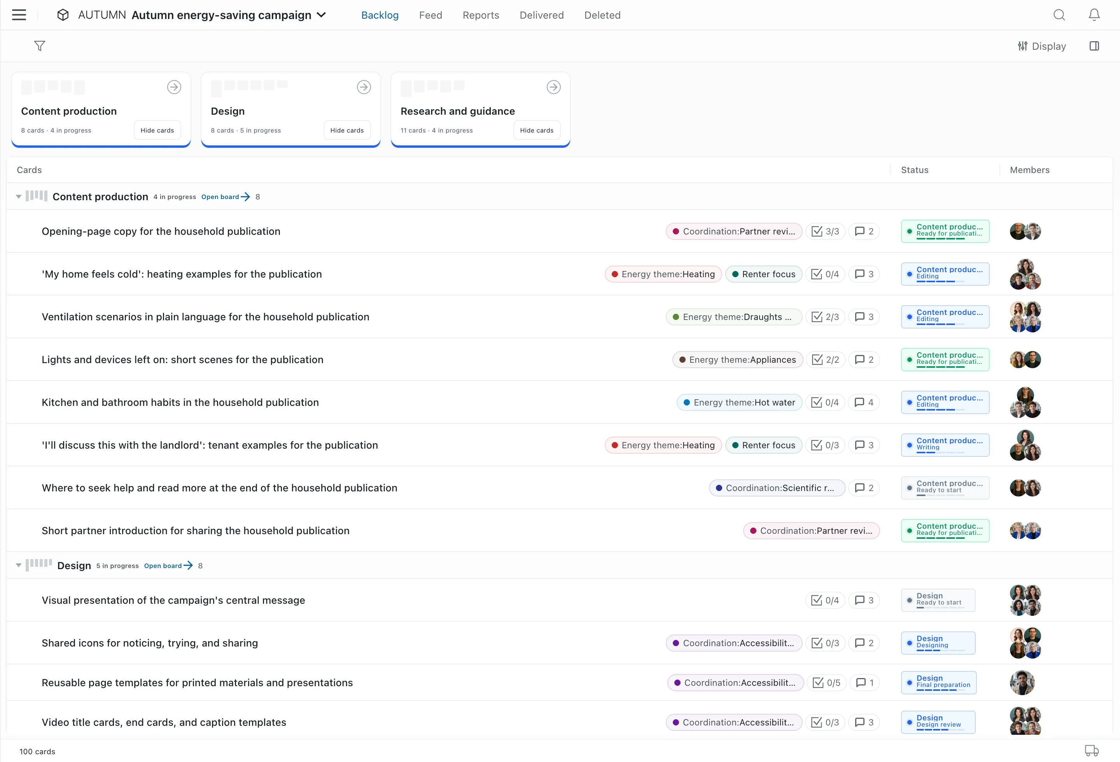Hide cards for Content production
The height and width of the screenshot is (762, 1120).
pos(157,130)
